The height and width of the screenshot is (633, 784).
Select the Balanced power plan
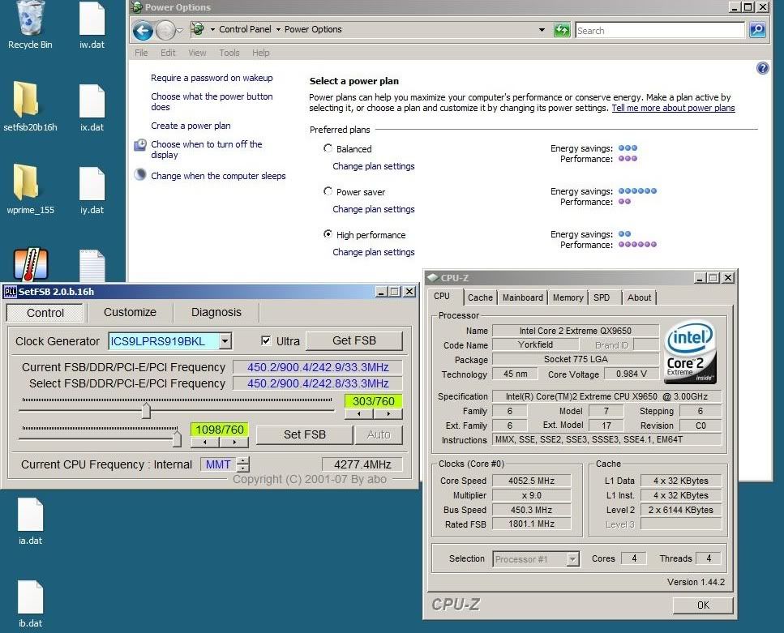pos(328,148)
